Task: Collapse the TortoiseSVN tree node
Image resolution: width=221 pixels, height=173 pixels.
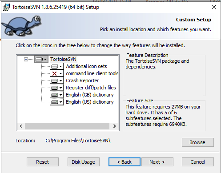Action: click(x=26, y=60)
